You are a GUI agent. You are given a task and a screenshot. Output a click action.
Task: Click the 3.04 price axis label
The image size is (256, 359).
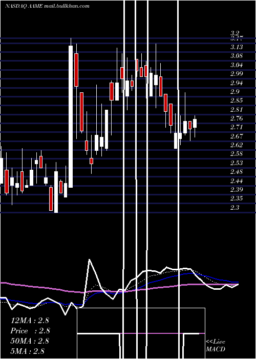coord(237,65)
